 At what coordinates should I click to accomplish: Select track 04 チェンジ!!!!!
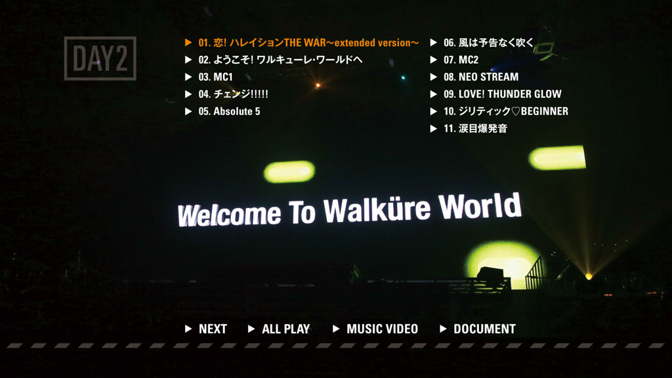pyautogui.click(x=233, y=94)
